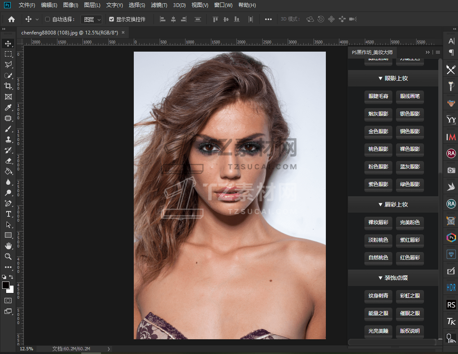Viewport: 458px width, 354px height.
Task: Select the Crop tool
Action: (x=8, y=86)
